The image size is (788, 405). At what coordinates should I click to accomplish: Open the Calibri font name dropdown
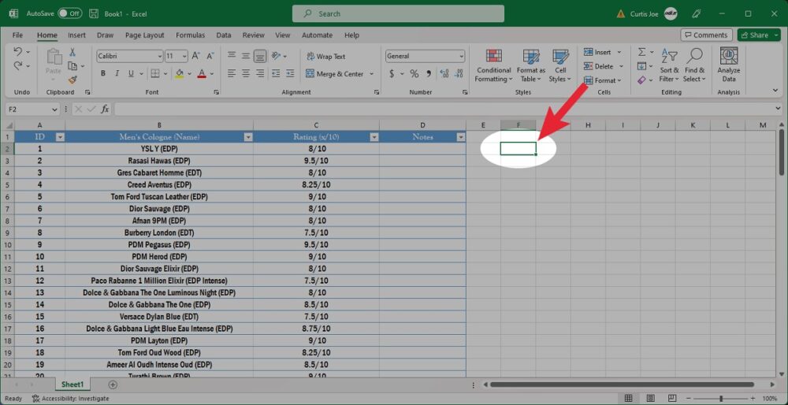click(160, 56)
